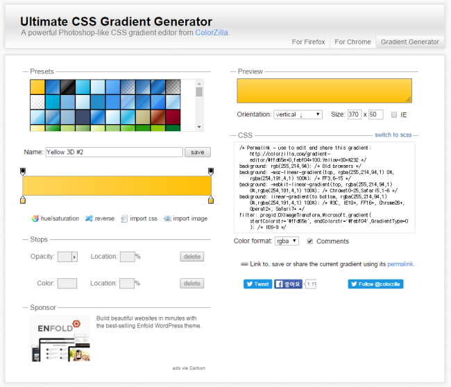Click the Location field in Opacity row
The image size is (451, 387).
pos(127,257)
